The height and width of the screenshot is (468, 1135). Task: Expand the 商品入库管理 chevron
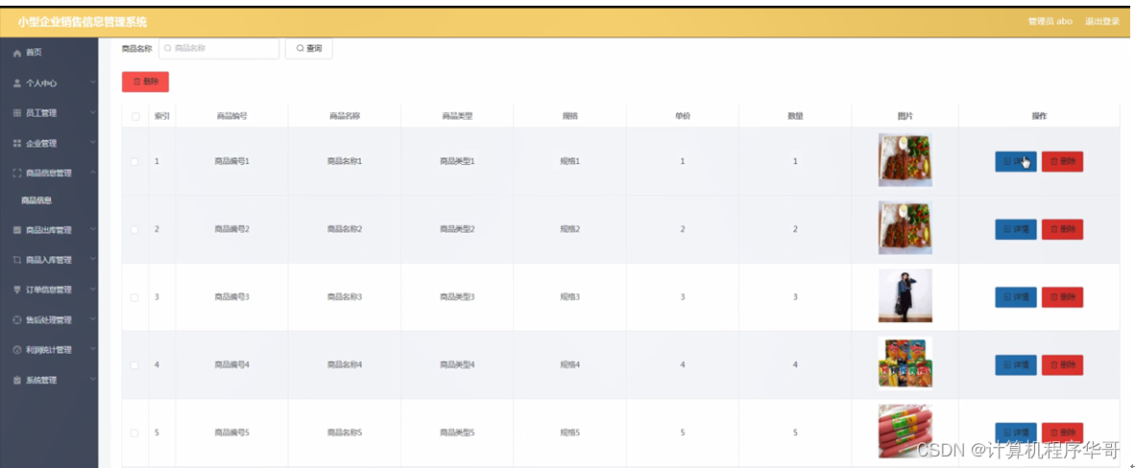92,260
